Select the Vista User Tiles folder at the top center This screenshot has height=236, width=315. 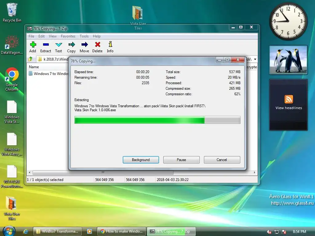click(138, 18)
